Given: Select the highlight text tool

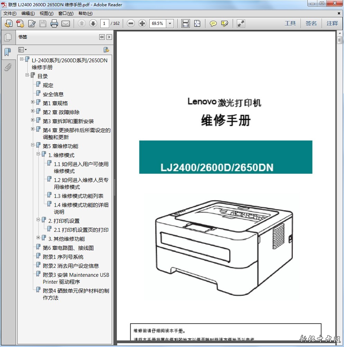Looking at the screenshot, I should click(x=225, y=24).
